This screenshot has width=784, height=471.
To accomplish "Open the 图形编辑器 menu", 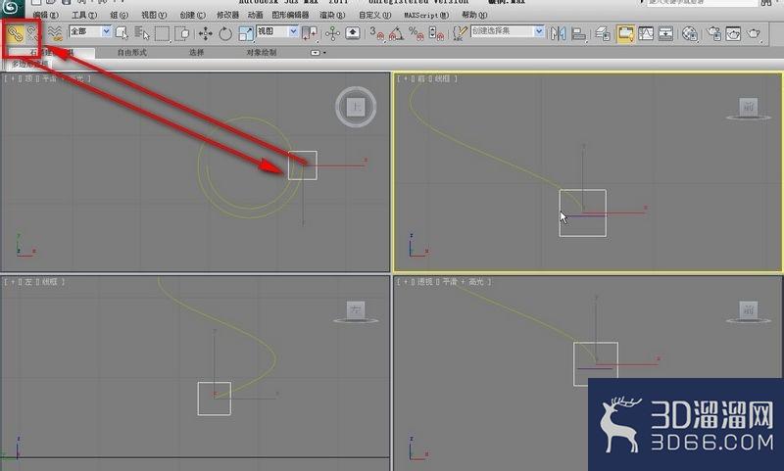I will point(290,15).
